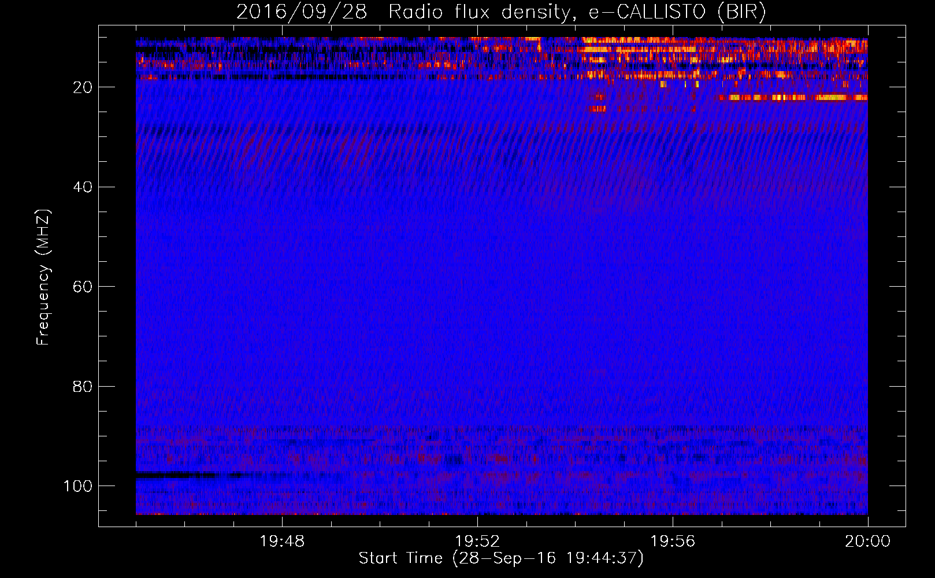
Task: Click the '40' frequency tick label
Action: tap(83, 187)
